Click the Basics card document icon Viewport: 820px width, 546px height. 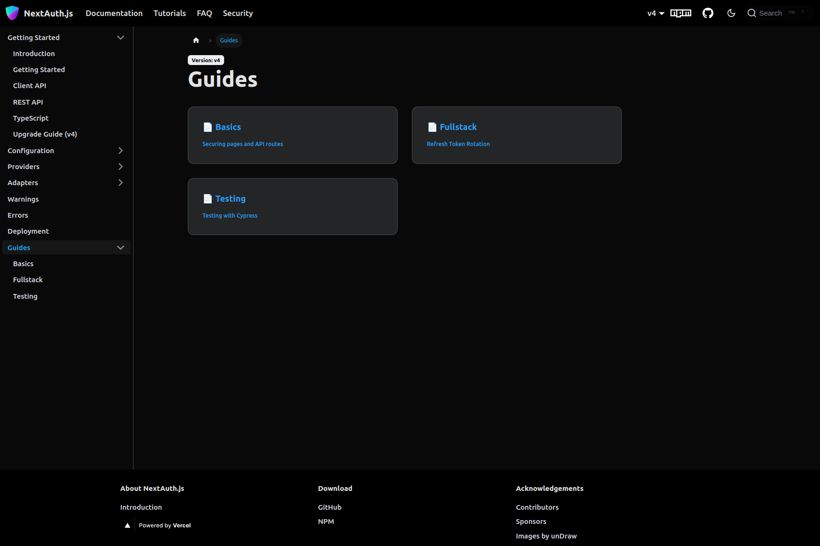click(208, 127)
